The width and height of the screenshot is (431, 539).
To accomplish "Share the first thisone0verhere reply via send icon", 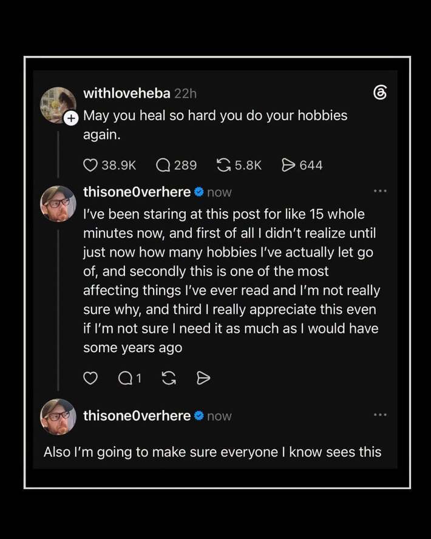I will coord(203,378).
